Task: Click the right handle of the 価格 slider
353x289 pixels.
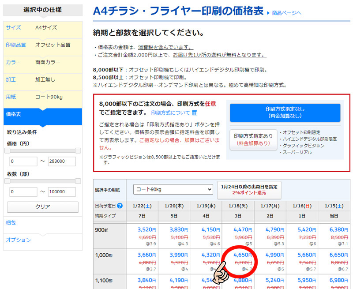Action: [78, 151]
